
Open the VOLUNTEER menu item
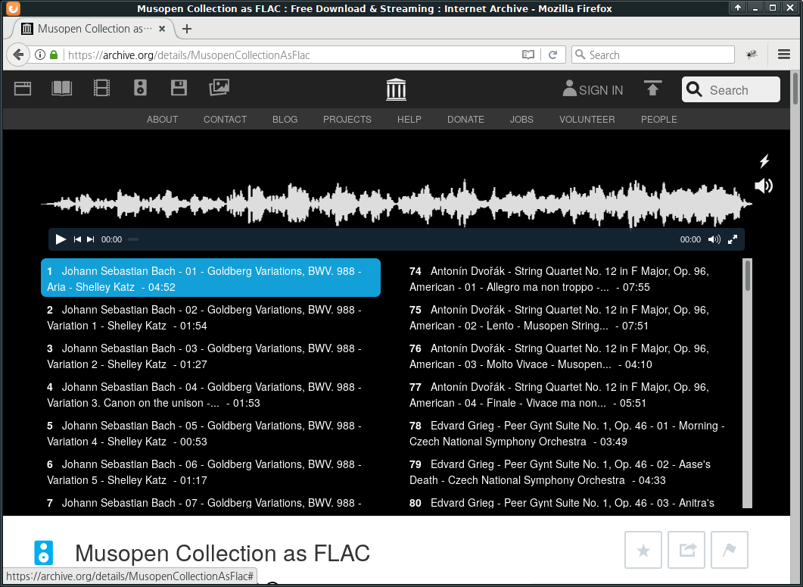point(587,120)
